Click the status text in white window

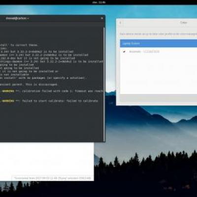point(52,178)
